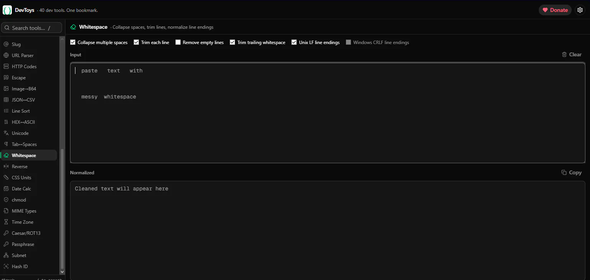This screenshot has width=590, height=280.
Task: Click the Reverse mirror icon
Action: coord(6,167)
